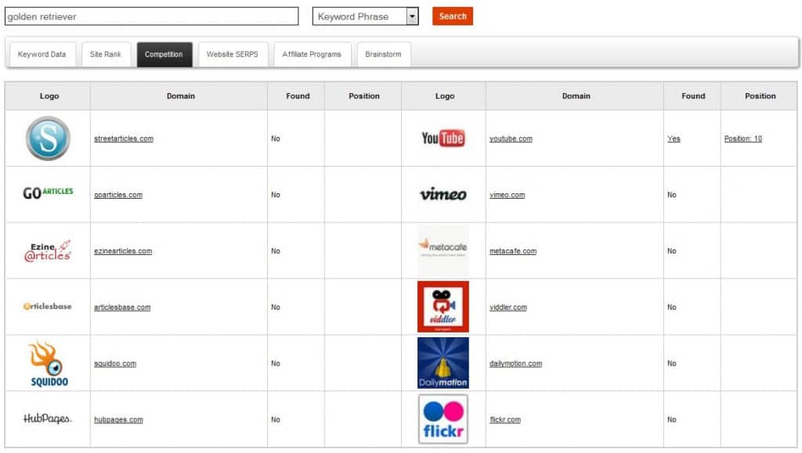Viewport: 802px width, 453px height.
Task: Click the No value in viddler.com row
Action: click(671, 307)
